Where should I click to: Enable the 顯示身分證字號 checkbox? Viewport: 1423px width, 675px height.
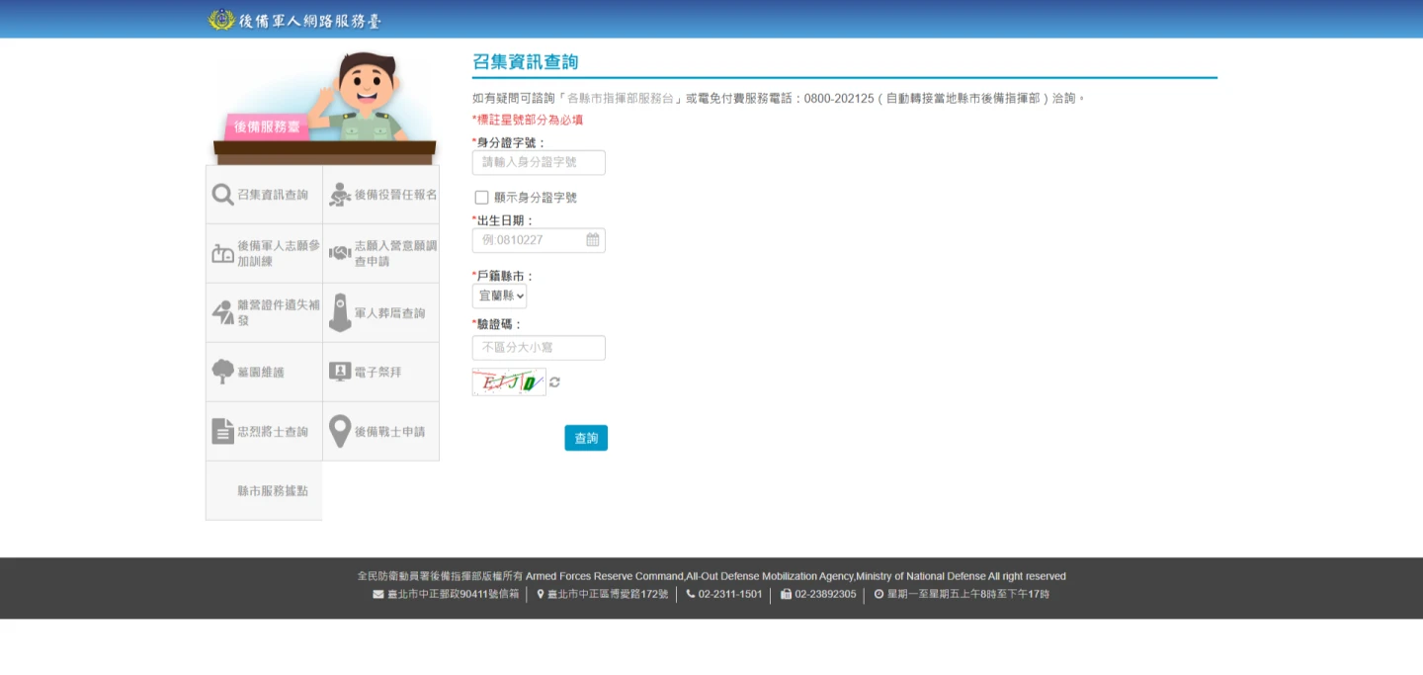point(481,198)
